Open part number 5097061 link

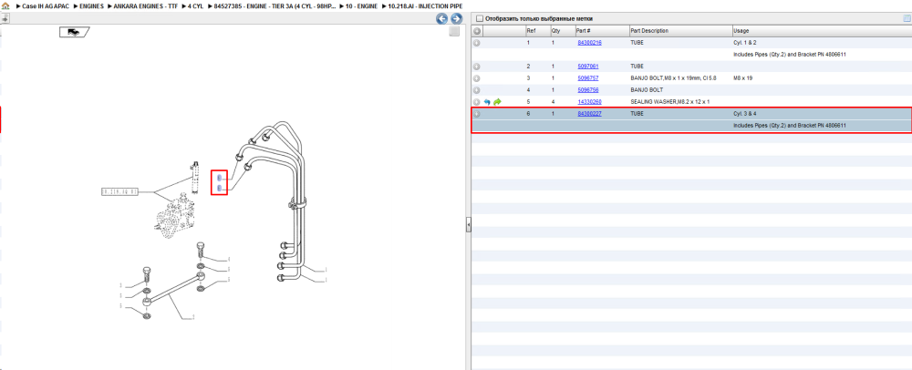587,67
